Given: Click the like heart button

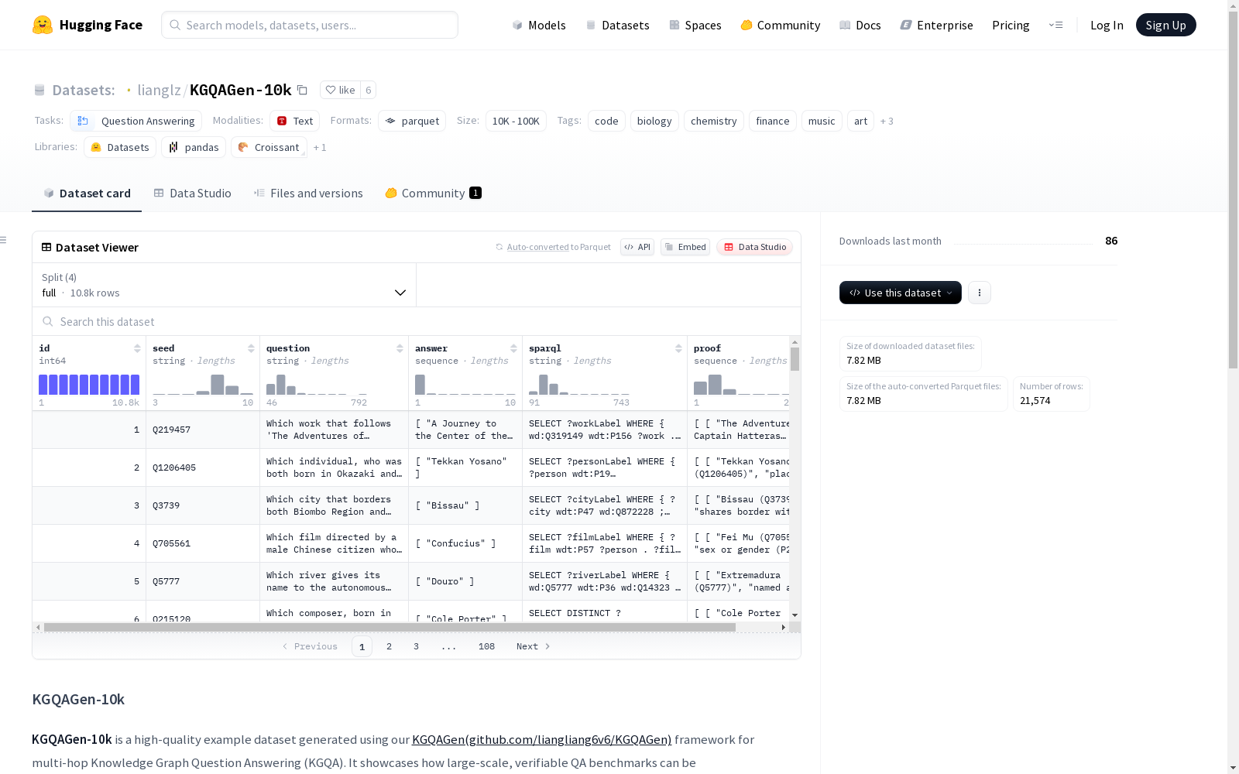Looking at the screenshot, I should pos(340,90).
